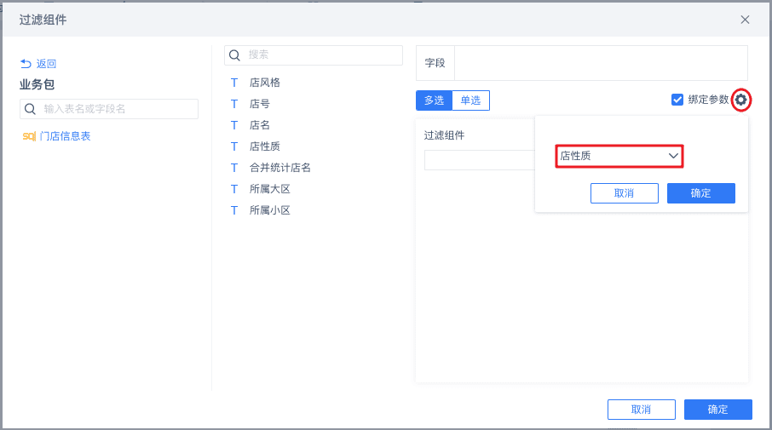Click the magnifier icon in 业务包 search box

(31, 109)
